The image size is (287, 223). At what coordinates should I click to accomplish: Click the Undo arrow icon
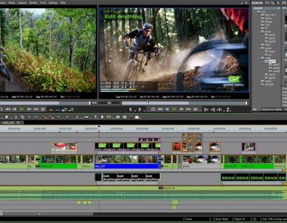coord(58,117)
